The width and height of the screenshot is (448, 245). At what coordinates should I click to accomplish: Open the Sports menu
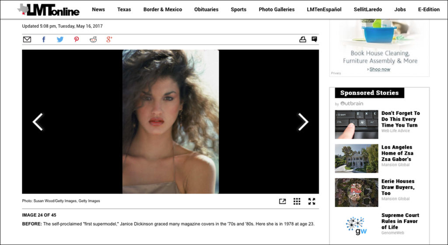coord(238,10)
